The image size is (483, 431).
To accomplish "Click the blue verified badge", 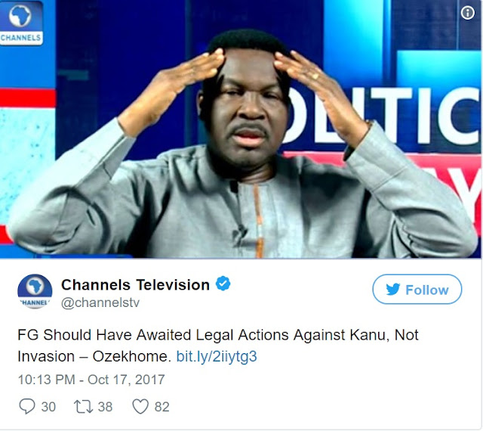I will 223,284.
